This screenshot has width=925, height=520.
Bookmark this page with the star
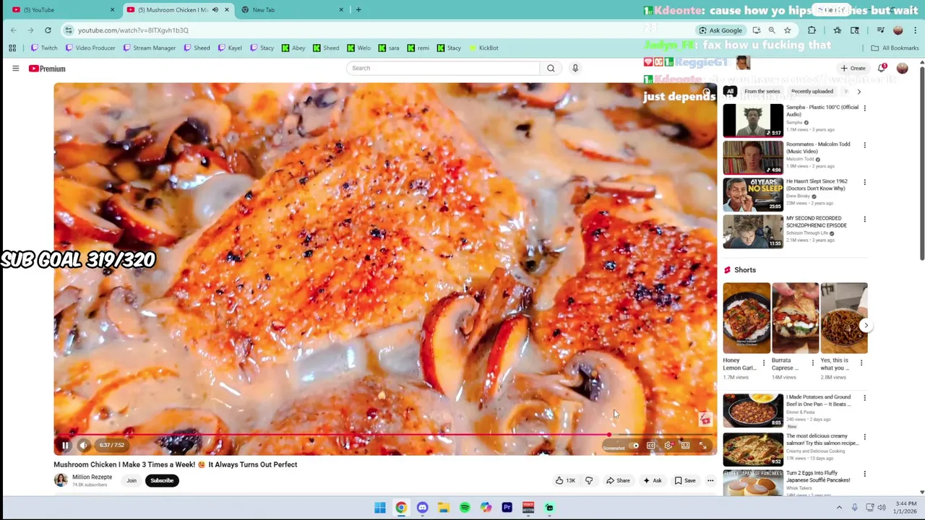788,30
